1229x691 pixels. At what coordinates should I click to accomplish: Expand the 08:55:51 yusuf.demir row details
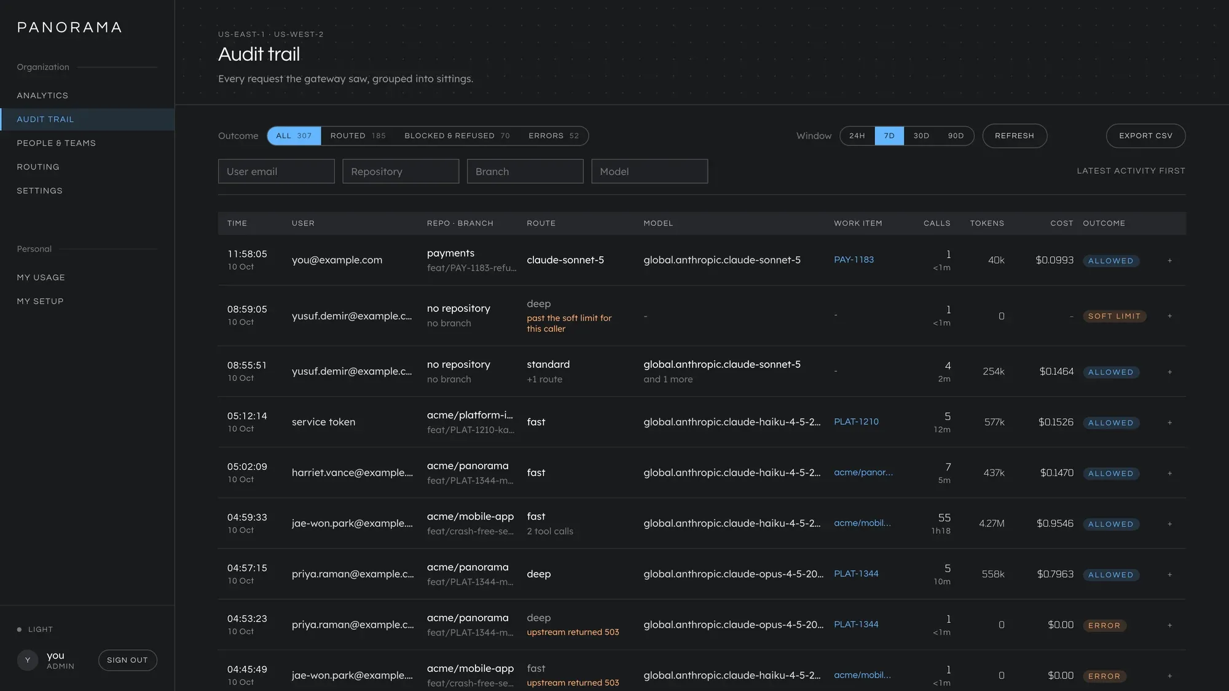[1169, 372]
